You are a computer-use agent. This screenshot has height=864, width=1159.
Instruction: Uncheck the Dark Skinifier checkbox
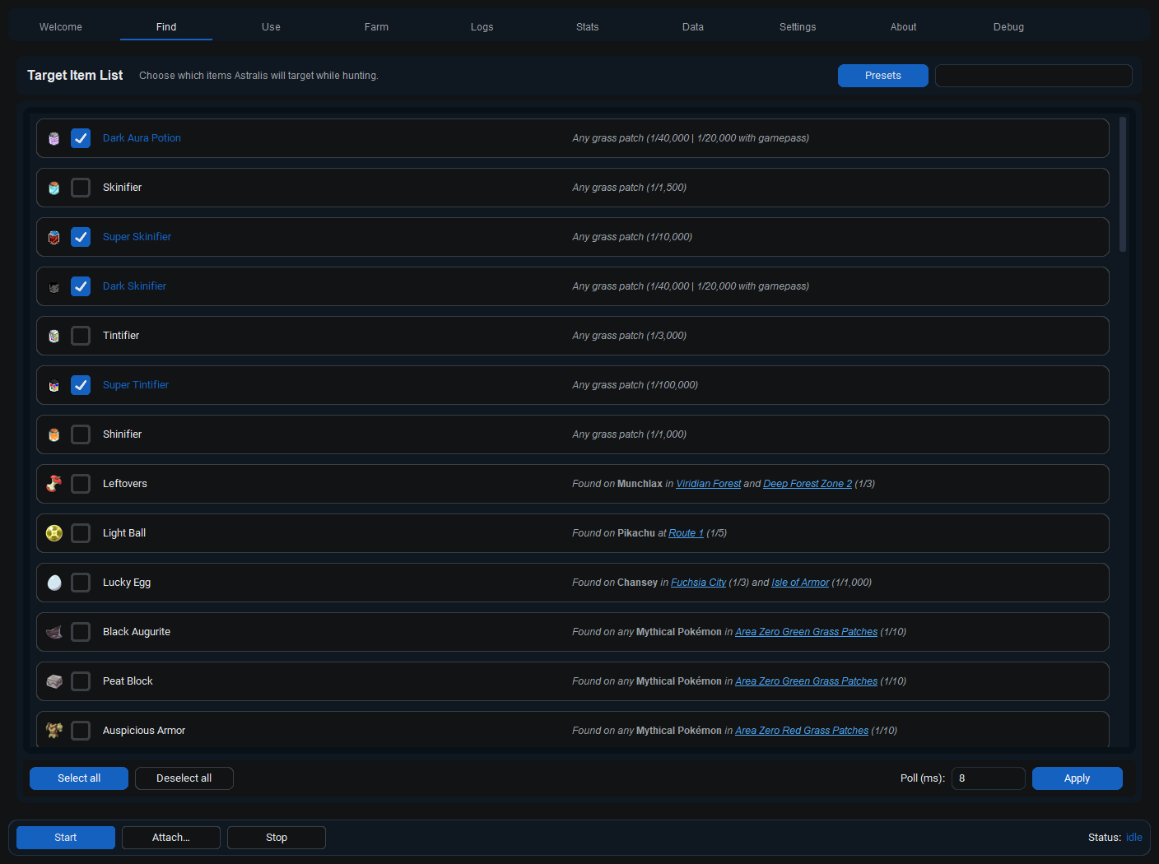[81, 286]
